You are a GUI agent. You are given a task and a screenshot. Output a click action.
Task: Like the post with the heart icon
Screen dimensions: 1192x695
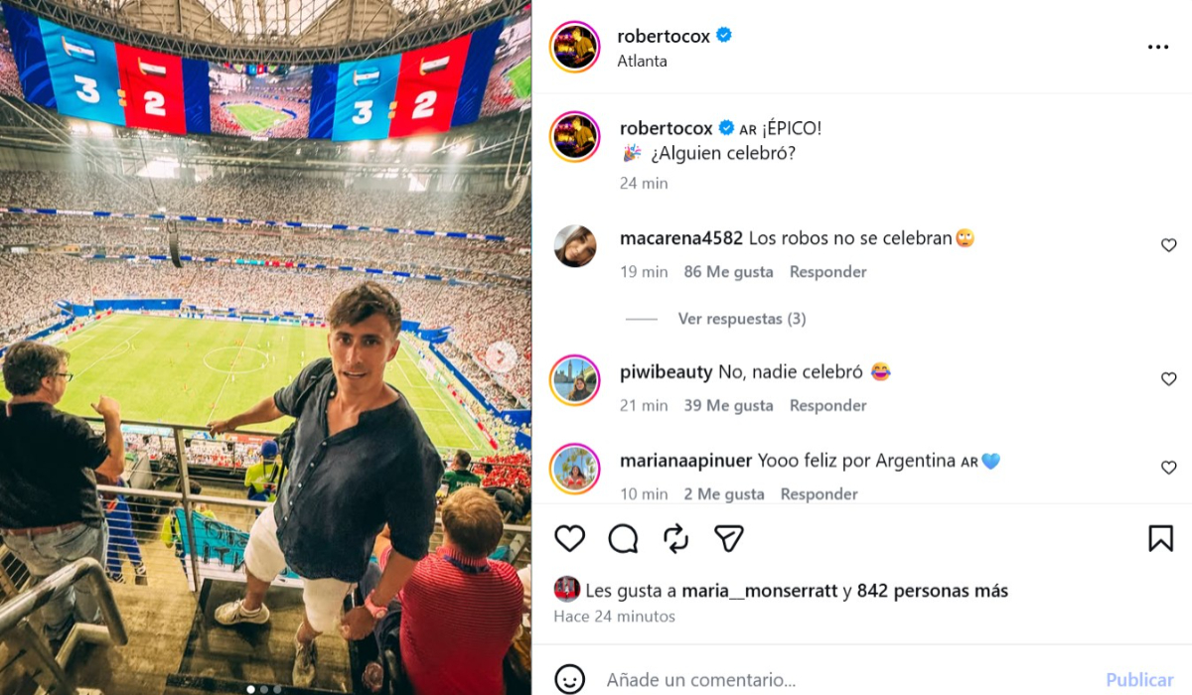pyautogui.click(x=569, y=538)
